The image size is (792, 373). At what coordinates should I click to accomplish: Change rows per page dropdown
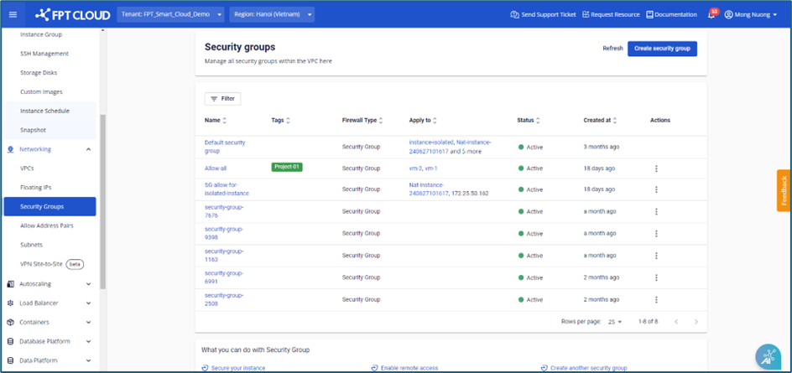[615, 322]
